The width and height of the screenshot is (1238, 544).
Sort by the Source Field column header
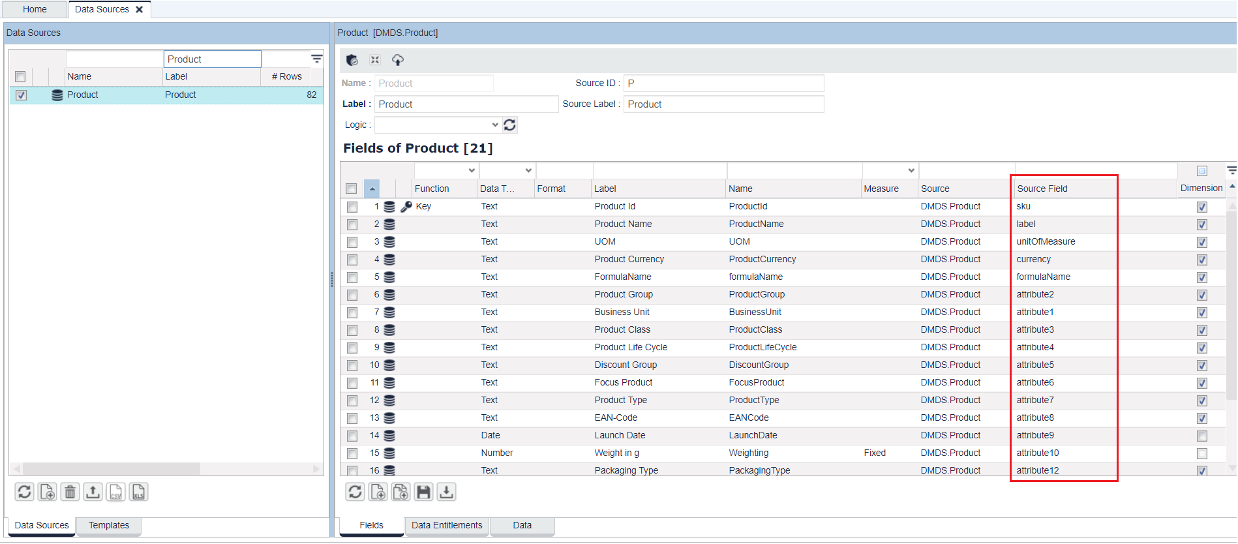coord(1042,189)
